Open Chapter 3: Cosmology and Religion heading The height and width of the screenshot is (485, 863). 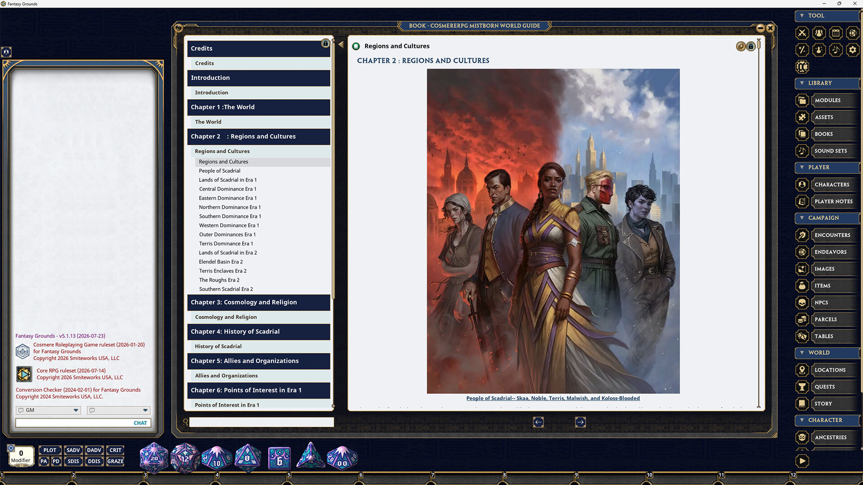point(258,303)
